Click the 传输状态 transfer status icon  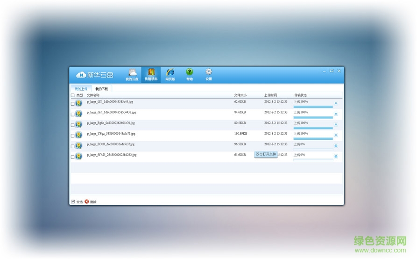pos(151,74)
